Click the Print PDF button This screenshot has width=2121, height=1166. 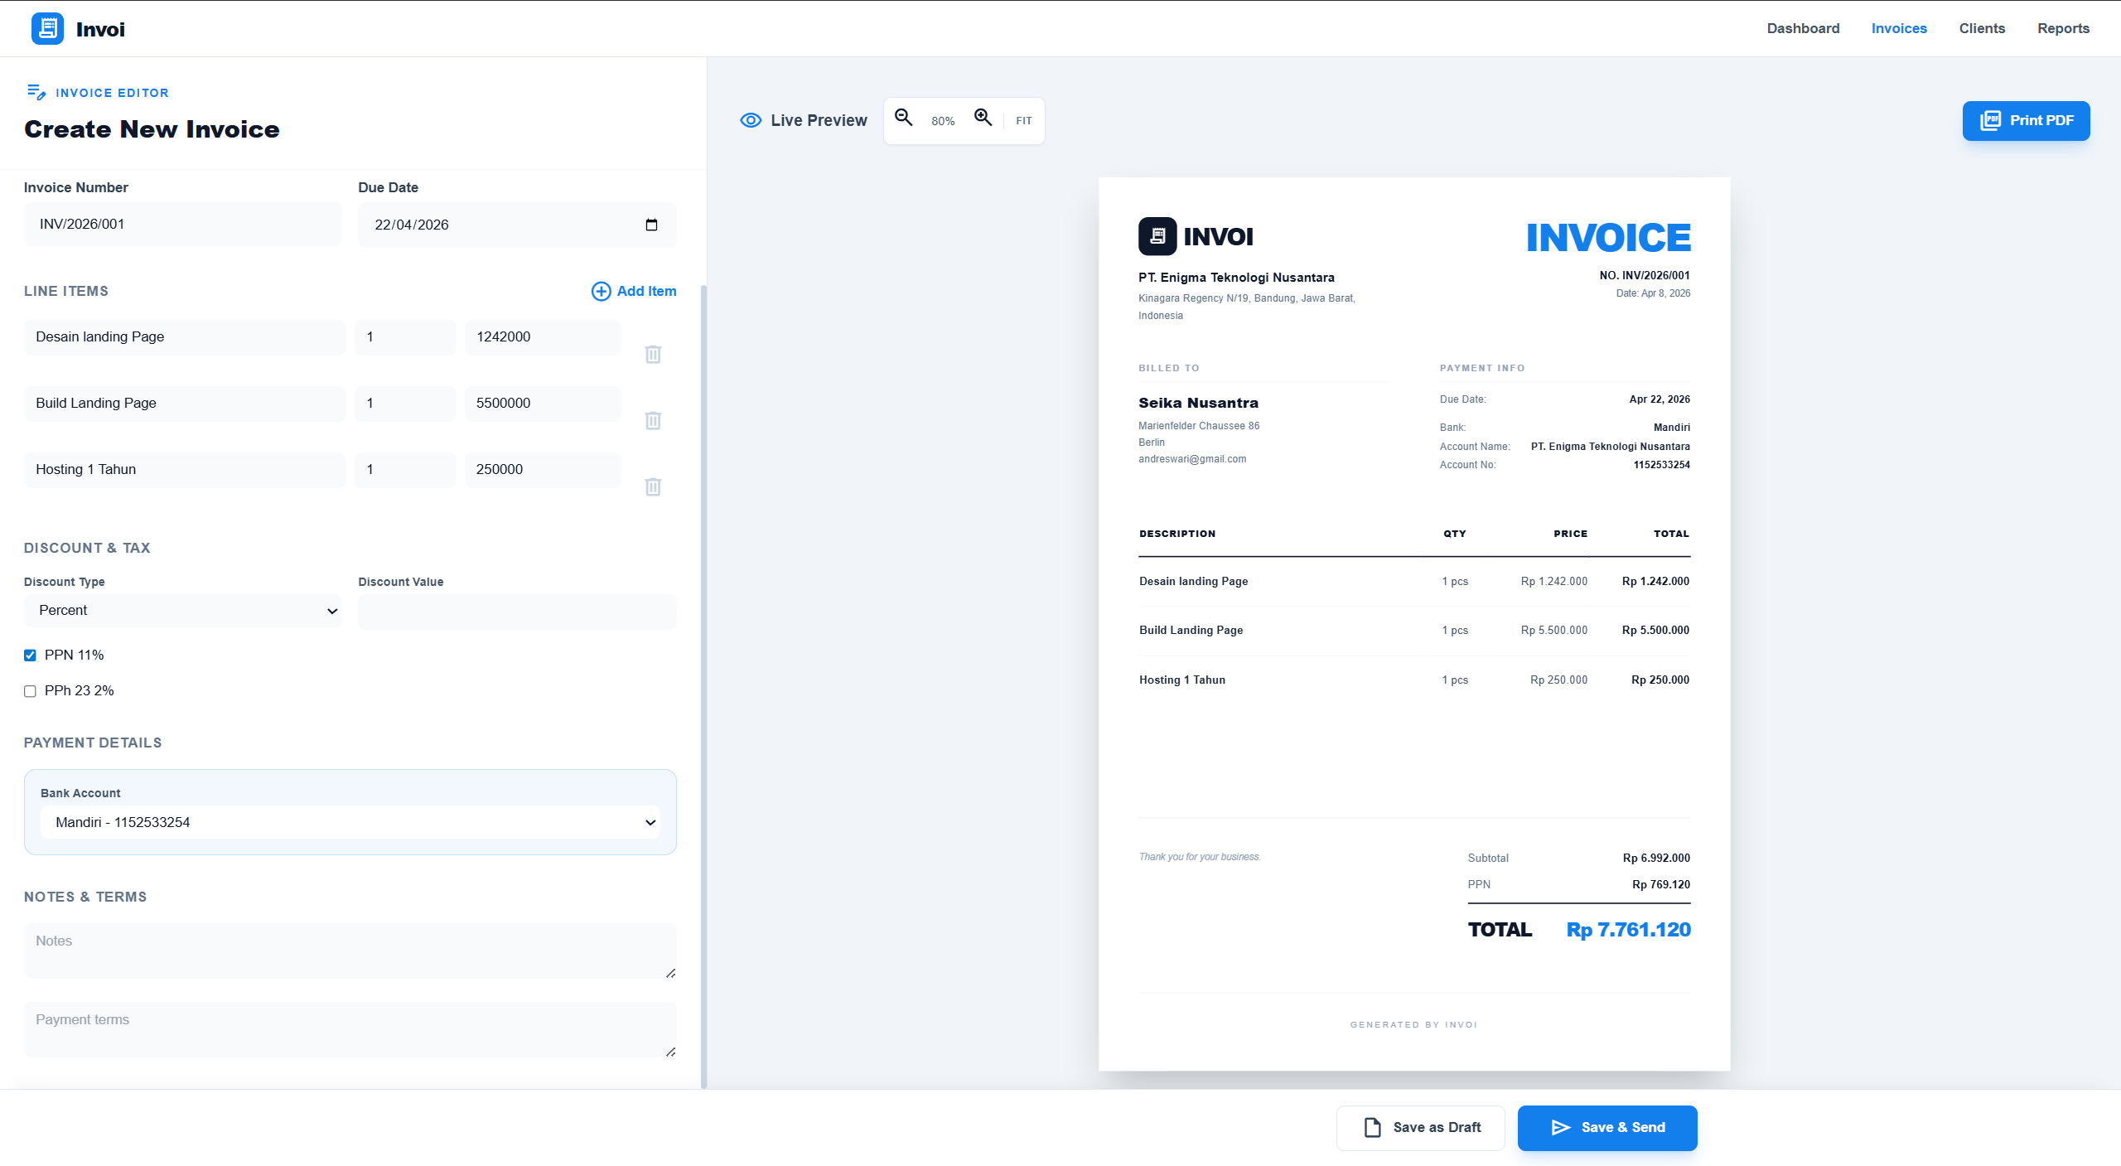point(2027,120)
